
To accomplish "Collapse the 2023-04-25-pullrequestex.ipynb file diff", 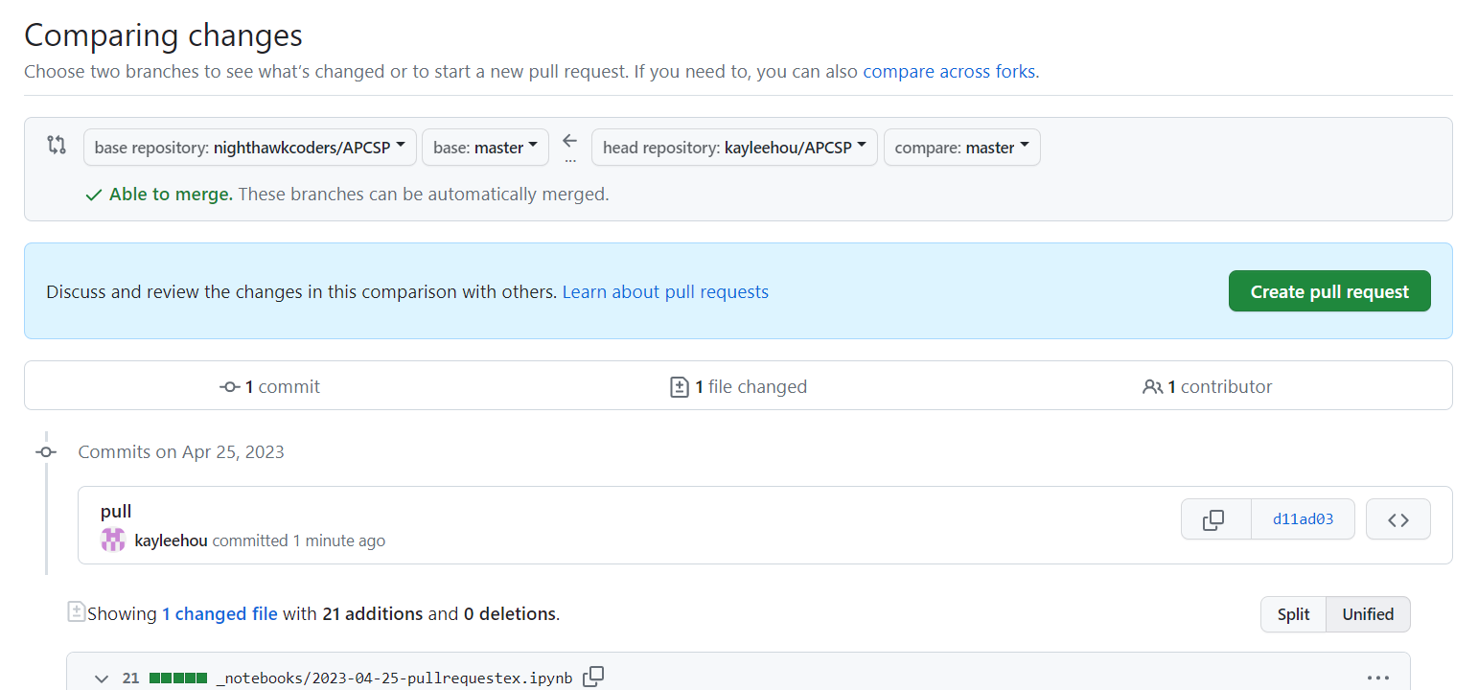I will (x=102, y=678).
